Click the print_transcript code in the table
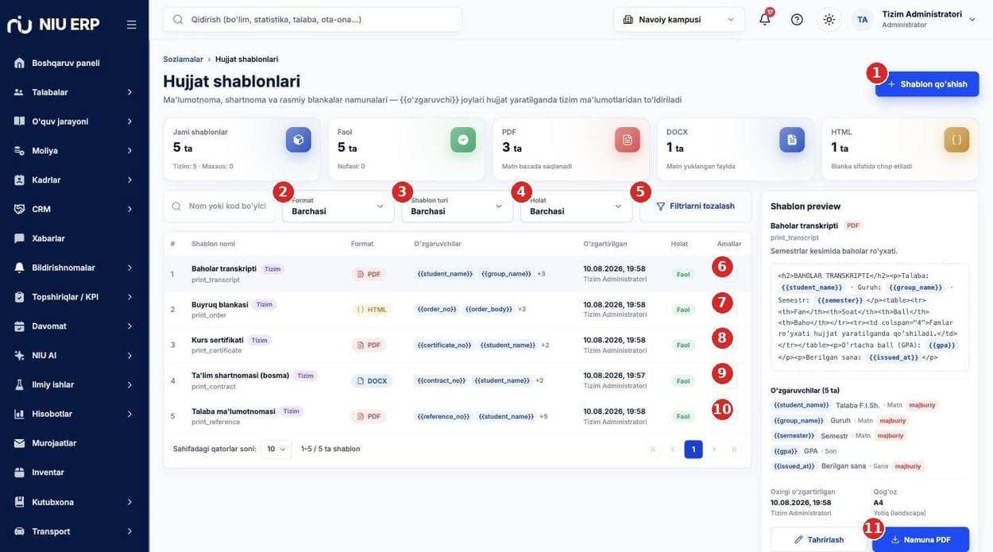The image size is (993, 552). click(216, 280)
